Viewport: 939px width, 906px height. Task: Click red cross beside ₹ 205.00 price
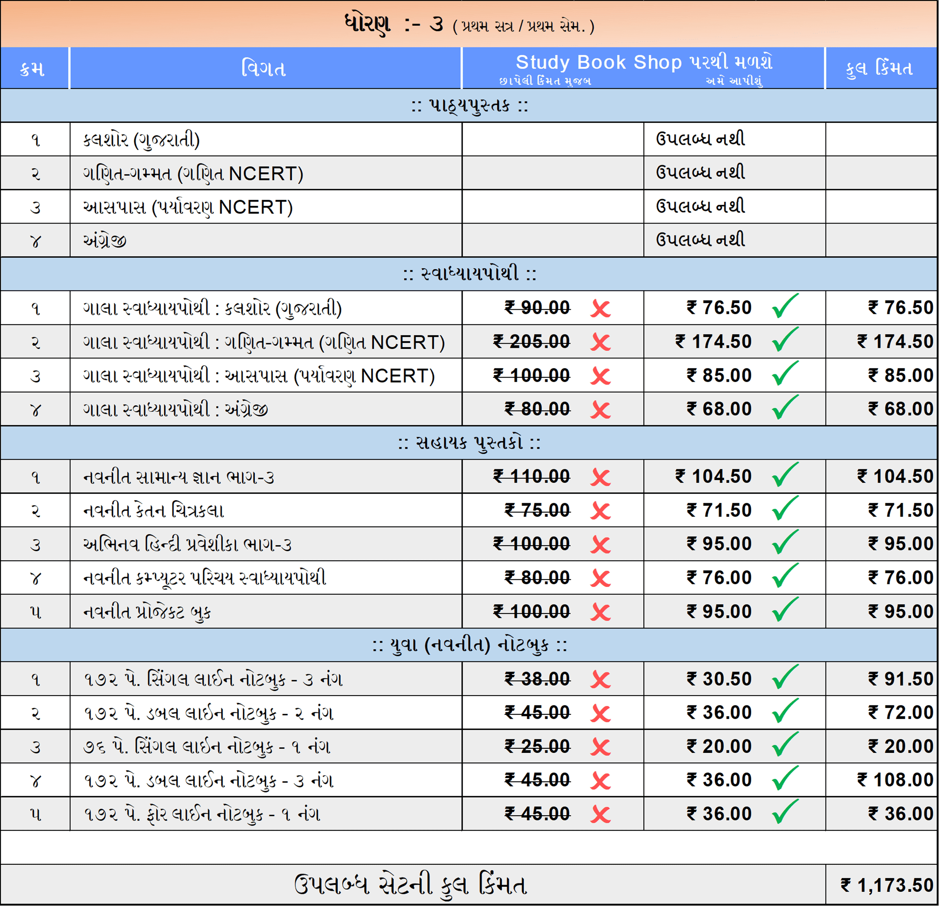600,342
